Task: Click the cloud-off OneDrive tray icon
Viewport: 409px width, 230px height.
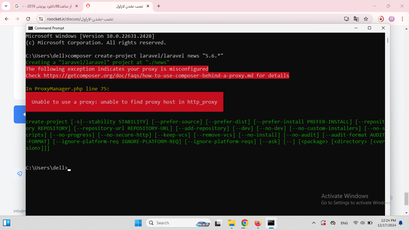Action: [333, 223]
